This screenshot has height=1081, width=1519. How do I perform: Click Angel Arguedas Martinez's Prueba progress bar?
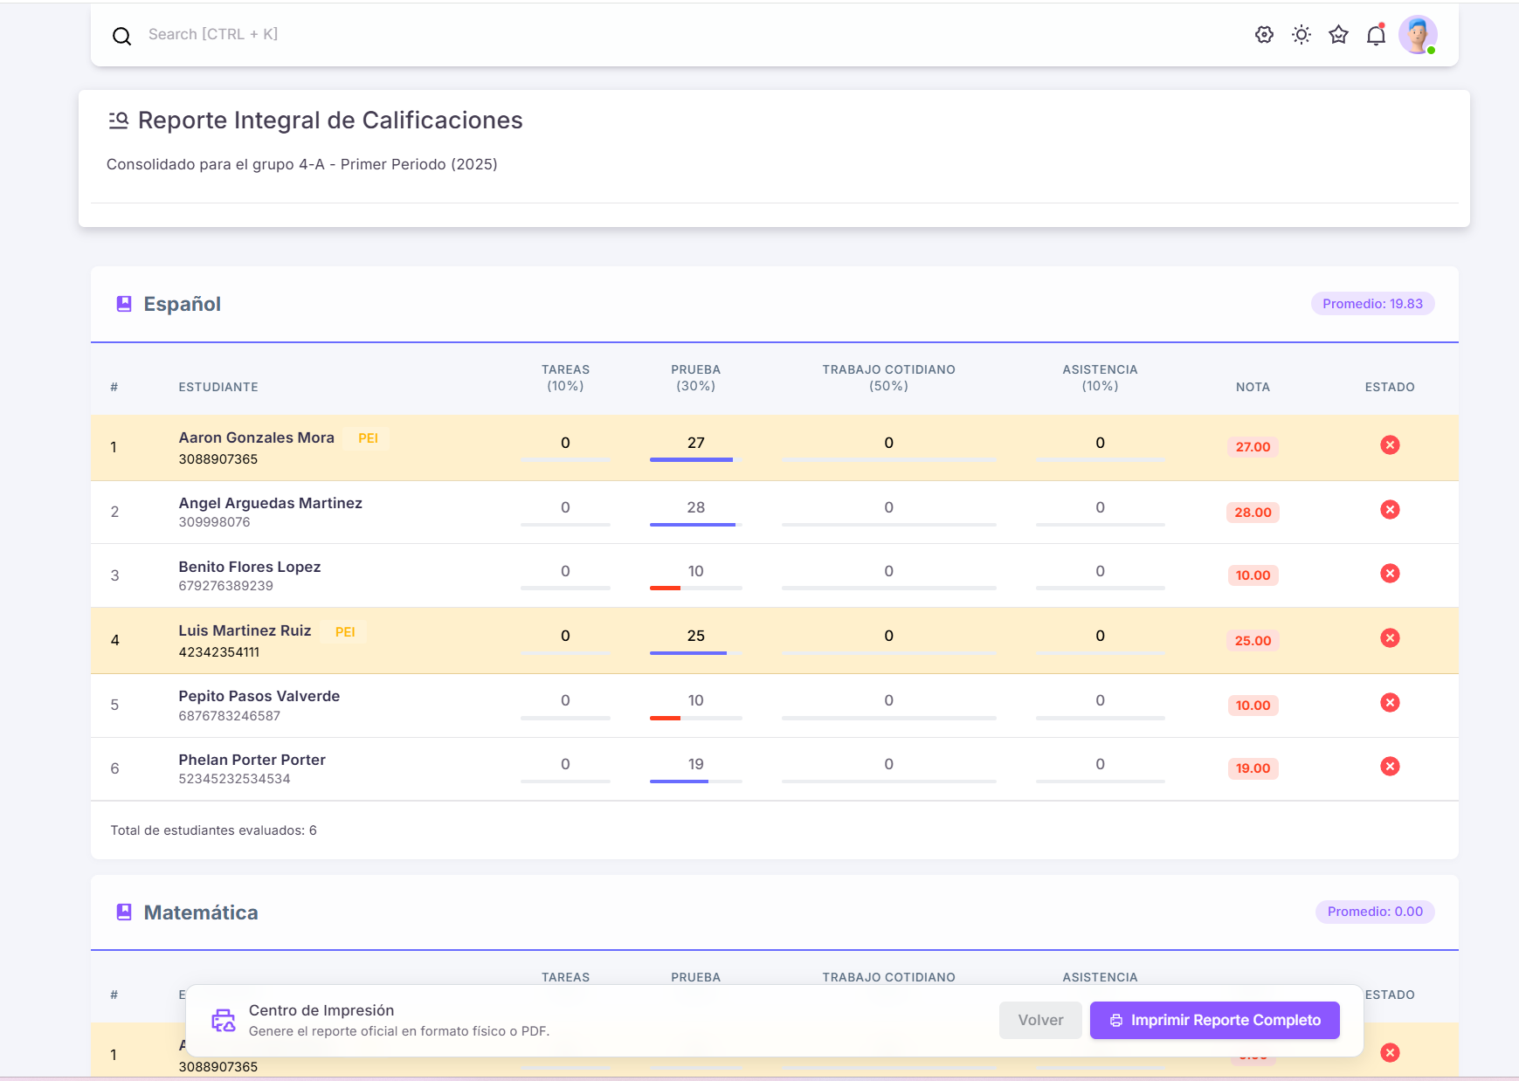point(695,524)
